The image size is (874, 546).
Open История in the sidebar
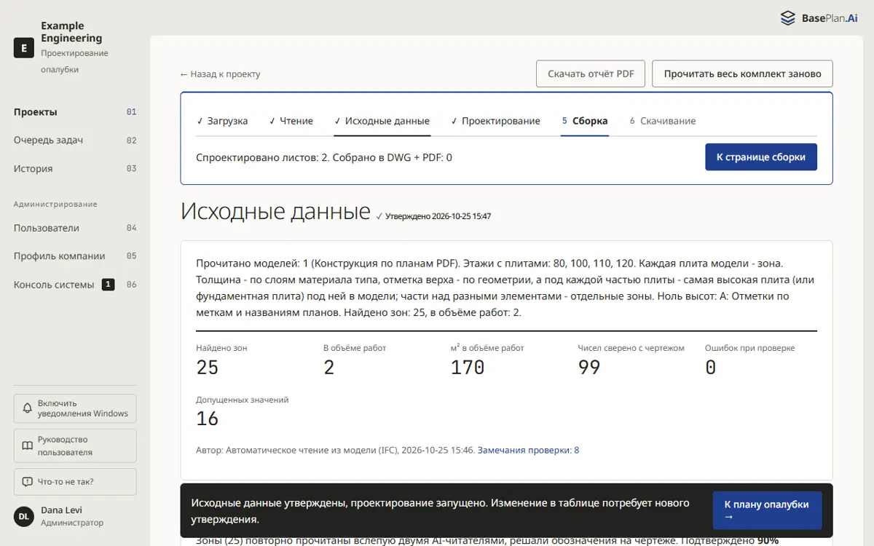pyautogui.click(x=75, y=169)
